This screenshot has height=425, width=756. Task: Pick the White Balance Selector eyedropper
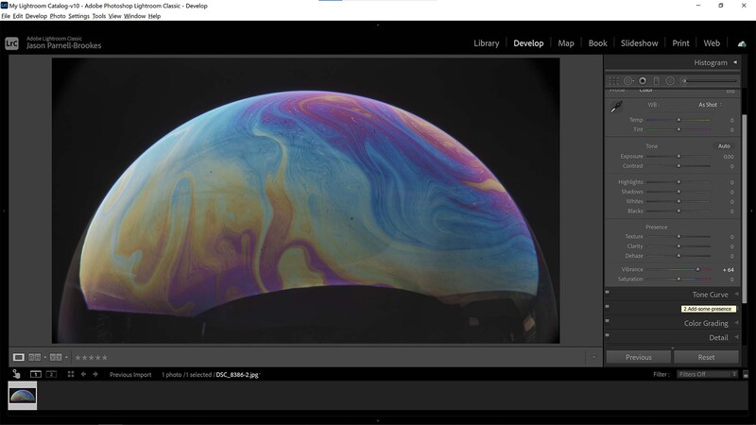616,107
